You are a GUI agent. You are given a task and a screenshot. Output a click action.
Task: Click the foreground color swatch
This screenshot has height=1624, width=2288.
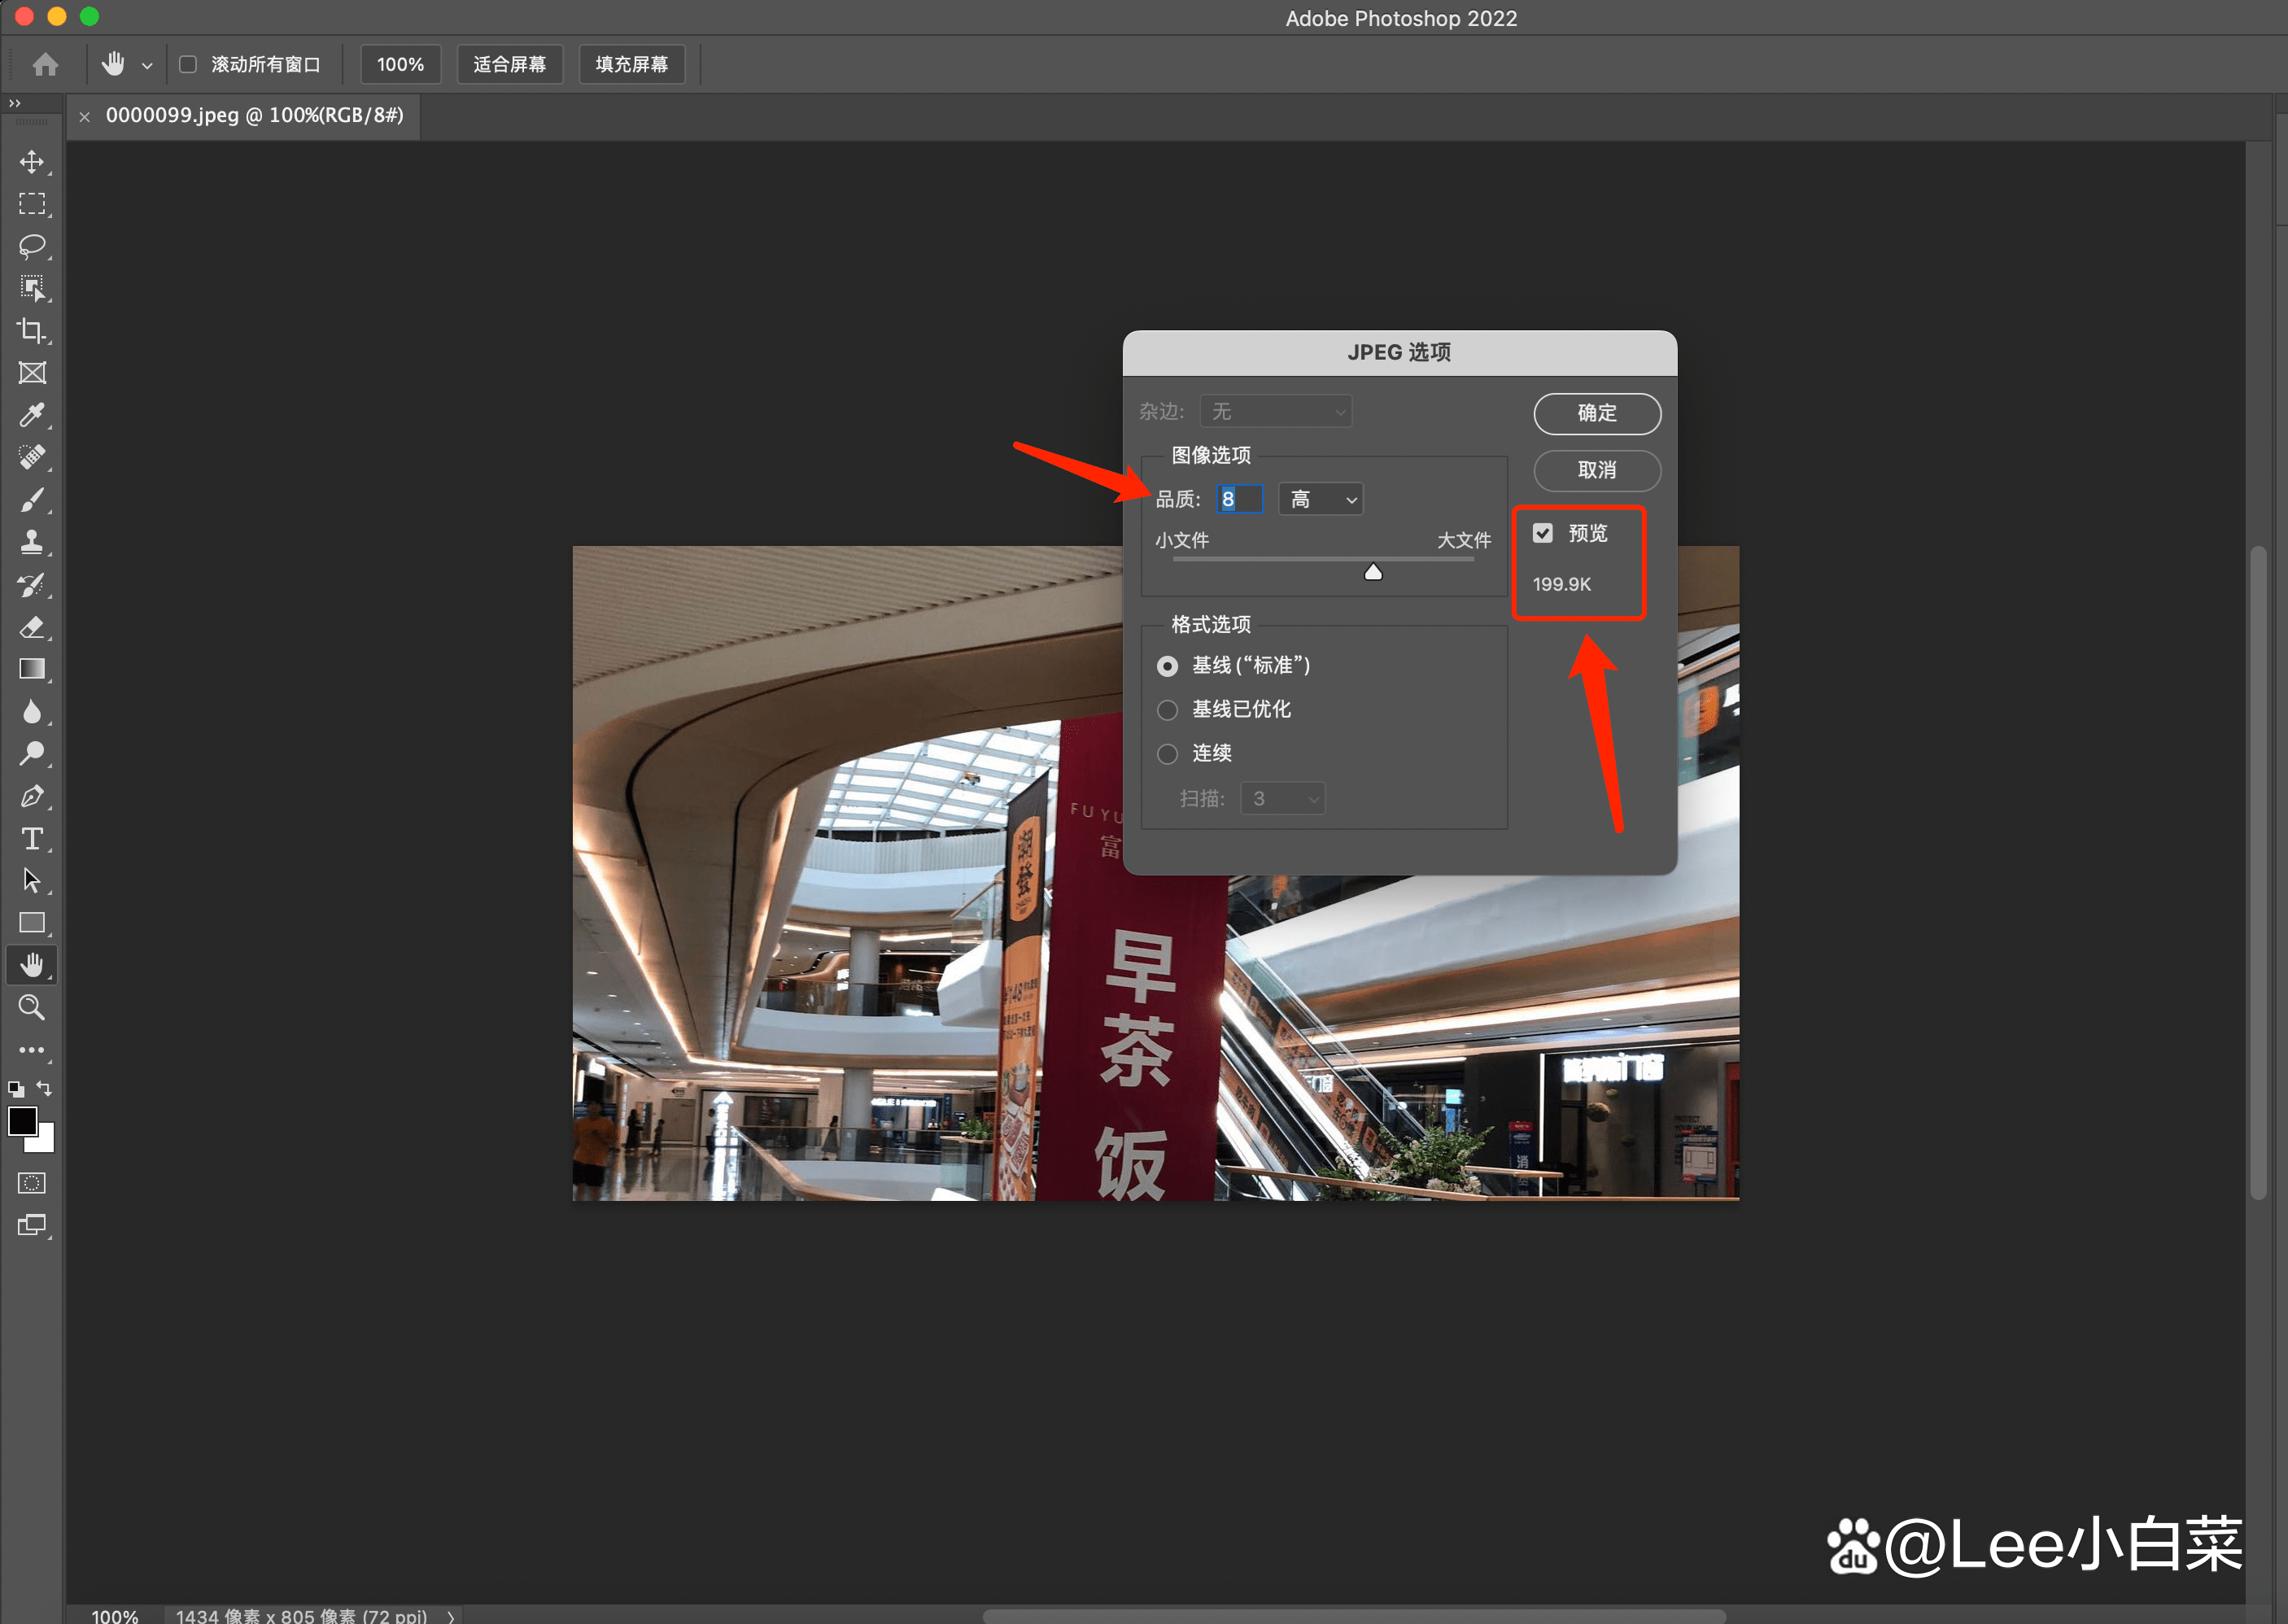(22, 1121)
